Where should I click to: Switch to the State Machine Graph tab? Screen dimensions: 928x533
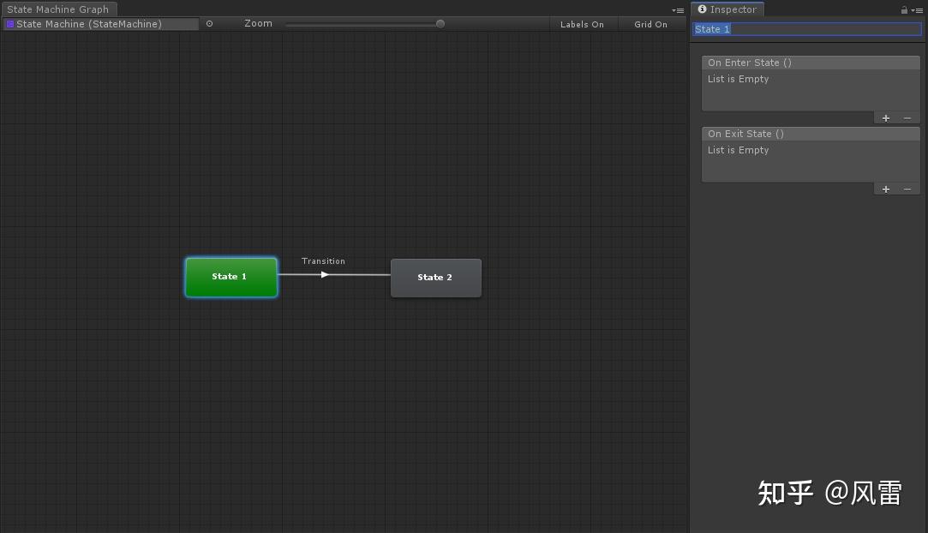click(59, 9)
